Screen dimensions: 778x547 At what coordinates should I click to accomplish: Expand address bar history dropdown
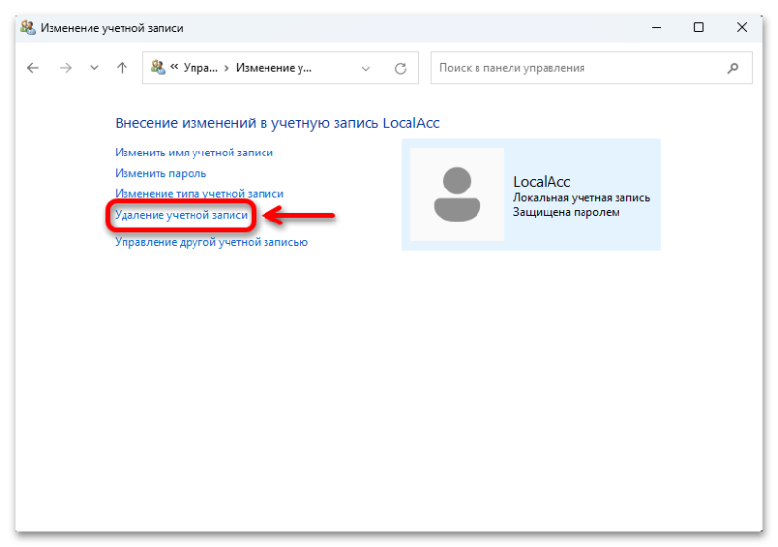(366, 68)
